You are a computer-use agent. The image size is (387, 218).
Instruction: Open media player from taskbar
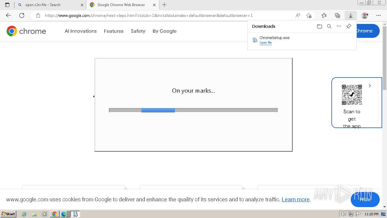pyautogui.click(x=44, y=214)
